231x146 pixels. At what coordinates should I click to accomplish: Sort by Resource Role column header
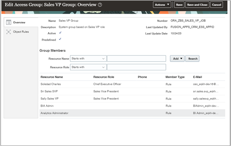104,77
